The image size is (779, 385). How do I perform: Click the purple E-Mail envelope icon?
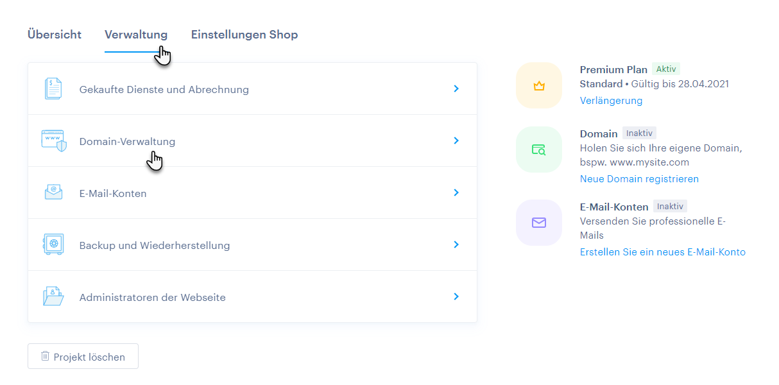coord(539,223)
